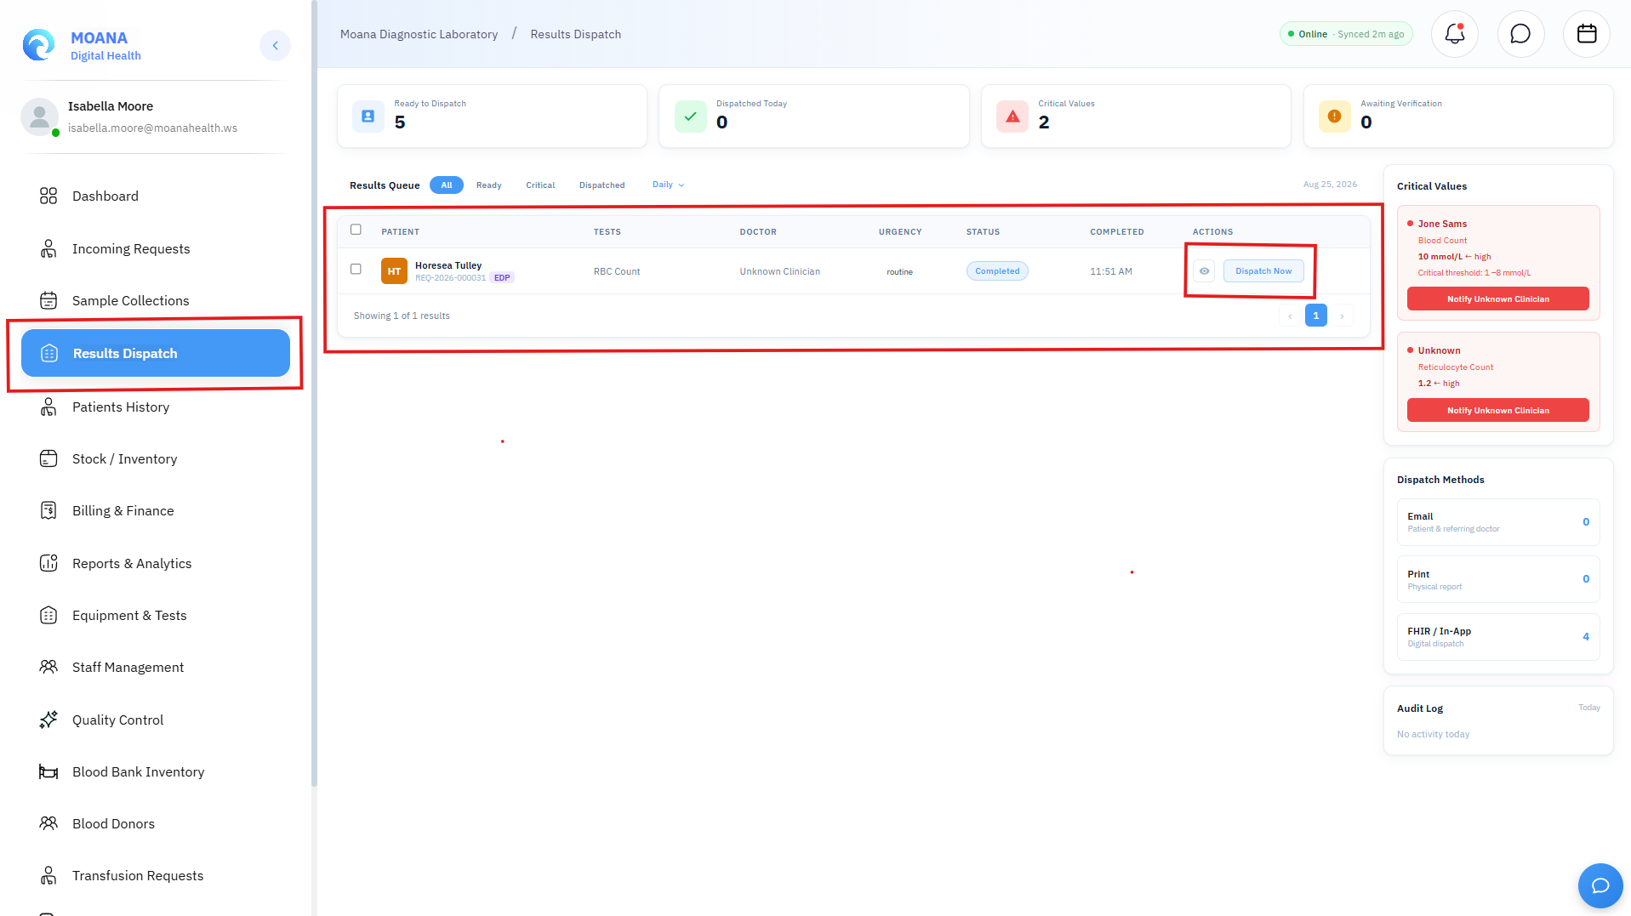Click the sidebar vertical scrollbar

pos(314,391)
